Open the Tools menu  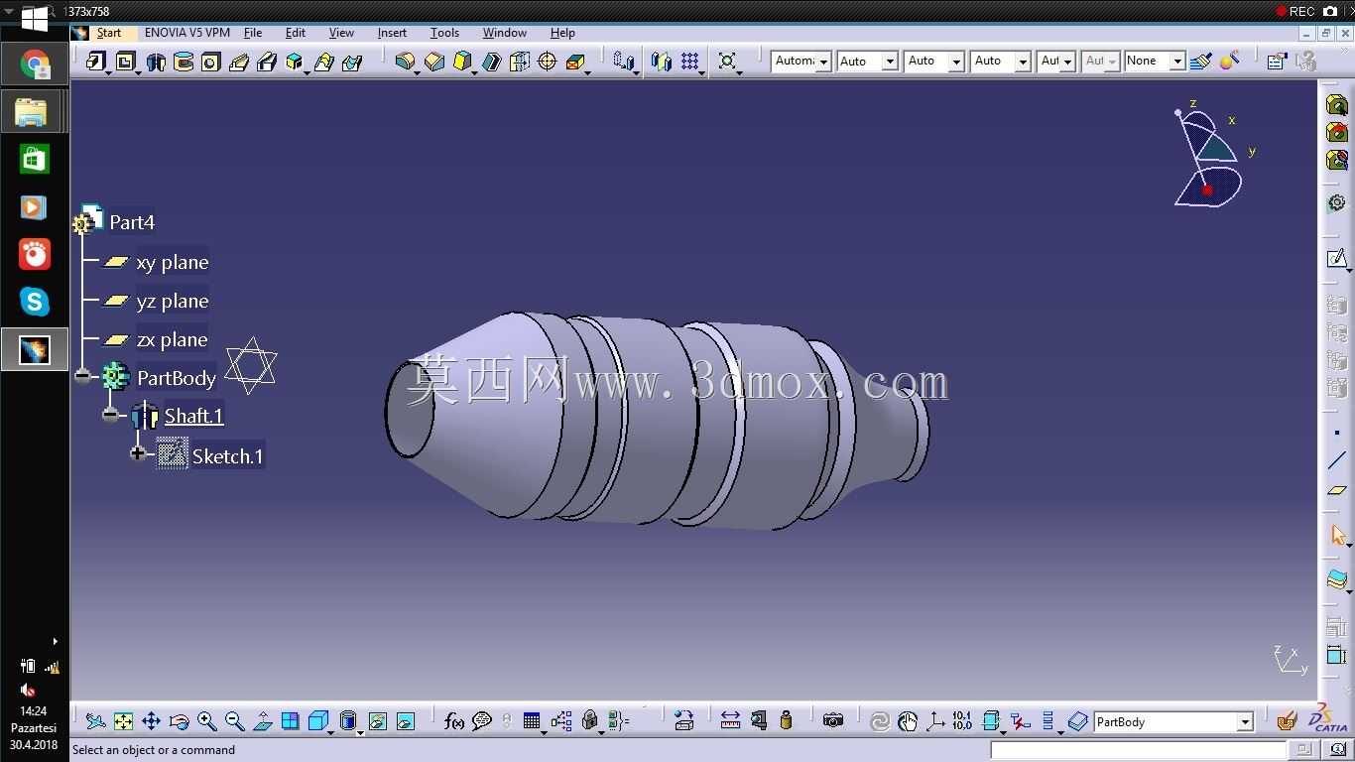point(444,33)
